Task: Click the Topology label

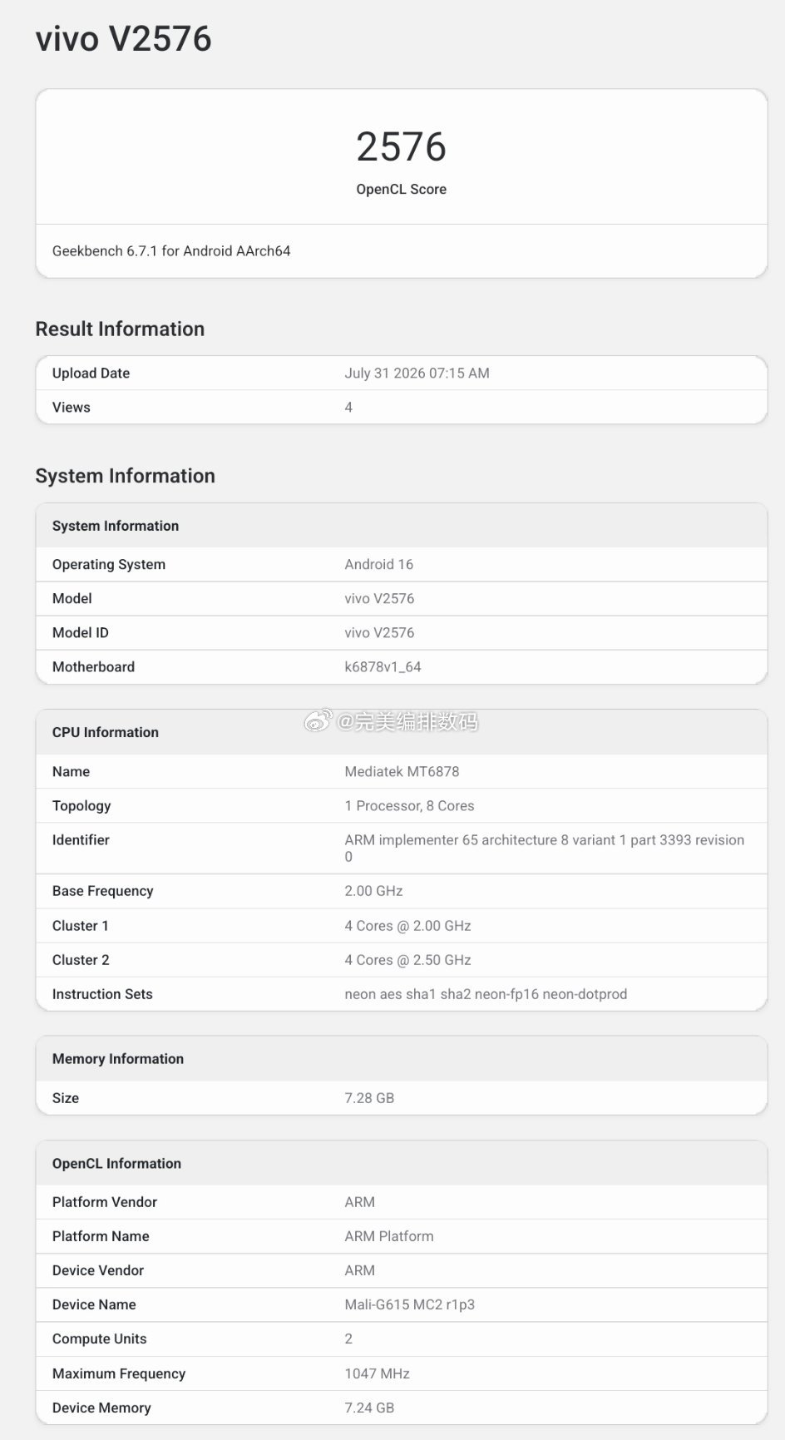Action: (81, 805)
